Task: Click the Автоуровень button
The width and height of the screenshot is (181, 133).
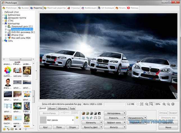Action: click(114, 113)
